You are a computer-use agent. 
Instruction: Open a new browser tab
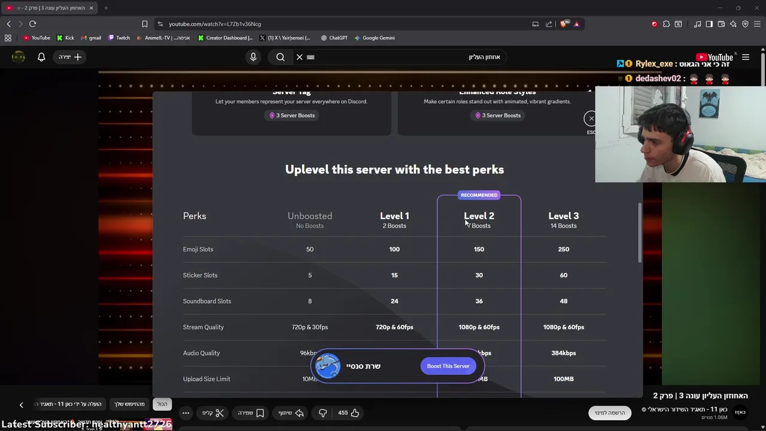pyautogui.click(x=106, y=8)
